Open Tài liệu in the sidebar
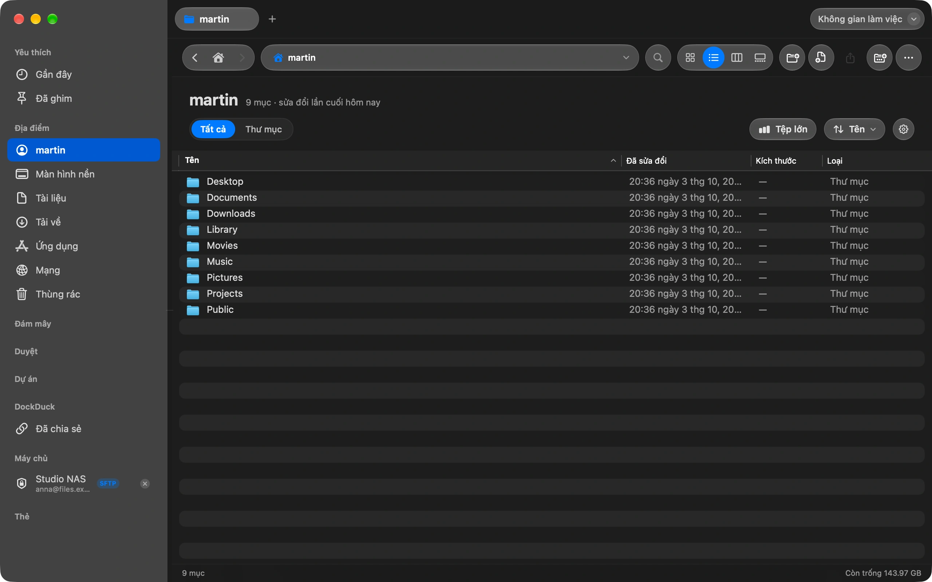Image resolution: width=932 pixels, height=582 pixels. pos(84,198)
